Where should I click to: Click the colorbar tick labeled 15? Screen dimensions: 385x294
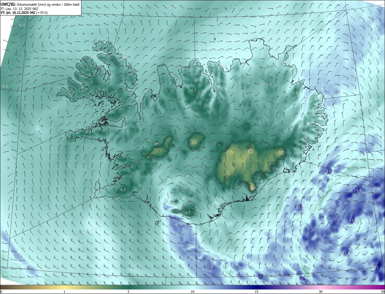[x=257, y=292]
